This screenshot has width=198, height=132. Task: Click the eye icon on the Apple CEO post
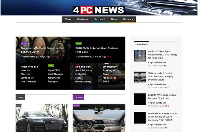165,66
